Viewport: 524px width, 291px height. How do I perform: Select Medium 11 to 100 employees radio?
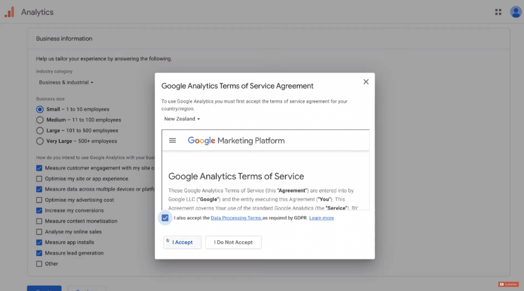tap(40, 120)
